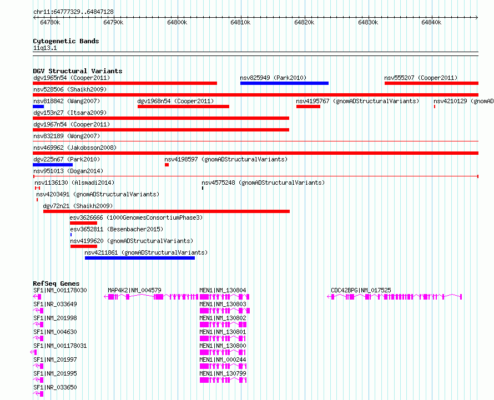Open the nsv555207 (Cooper2011) variant label
The height and width of the screenshot is (400, 494).
coord(421,78)
